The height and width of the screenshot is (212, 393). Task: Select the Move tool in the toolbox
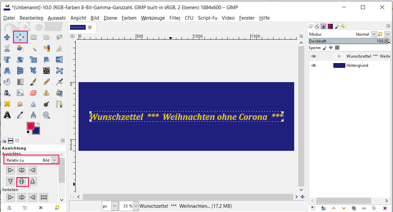click(7, 37)
